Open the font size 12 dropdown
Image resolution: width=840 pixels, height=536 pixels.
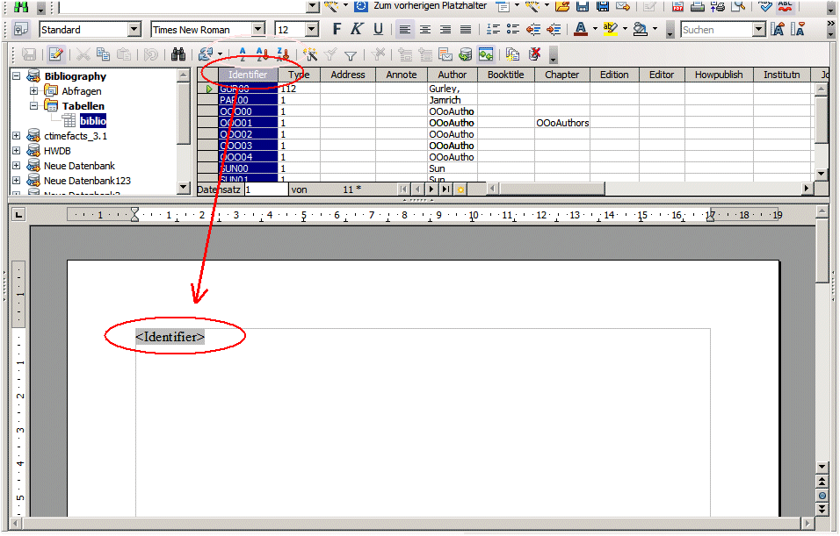(x=311, y=30)
